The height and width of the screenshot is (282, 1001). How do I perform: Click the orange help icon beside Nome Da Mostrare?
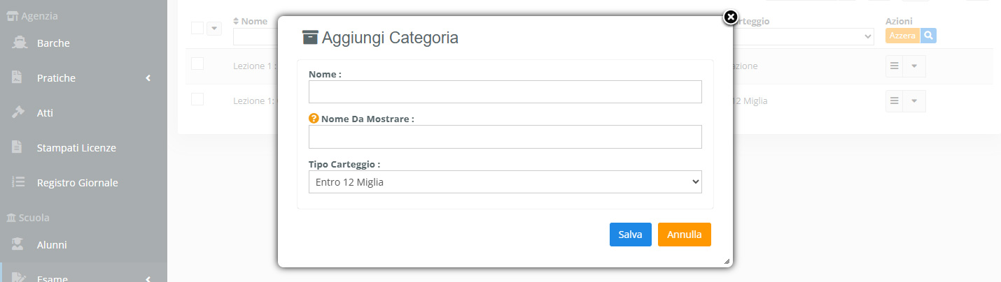click(x=314, y=119)
